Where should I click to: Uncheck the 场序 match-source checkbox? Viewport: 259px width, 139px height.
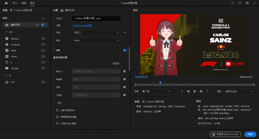coord(124,87)
